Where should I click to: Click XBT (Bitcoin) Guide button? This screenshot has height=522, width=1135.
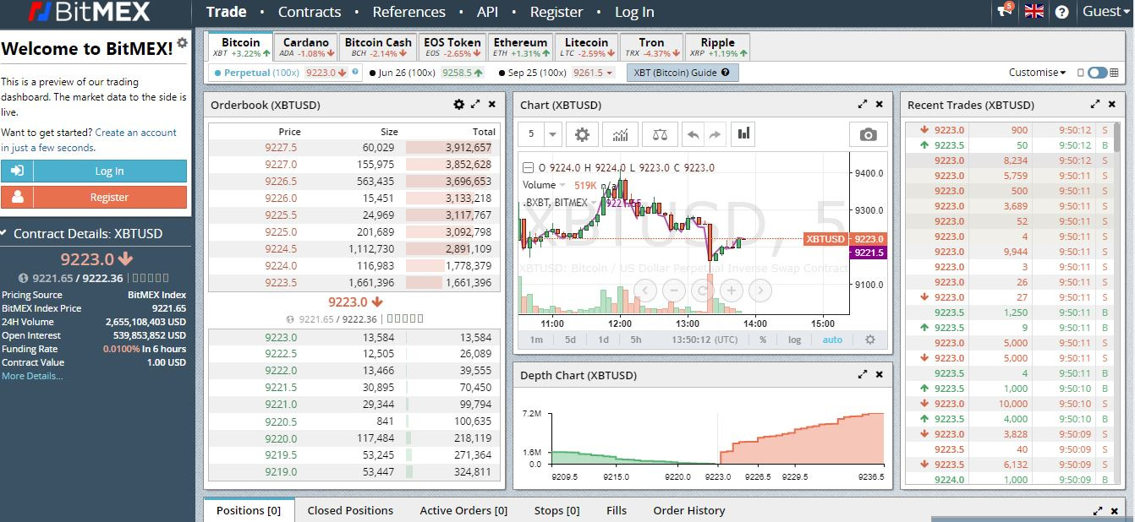coord(683,73)
